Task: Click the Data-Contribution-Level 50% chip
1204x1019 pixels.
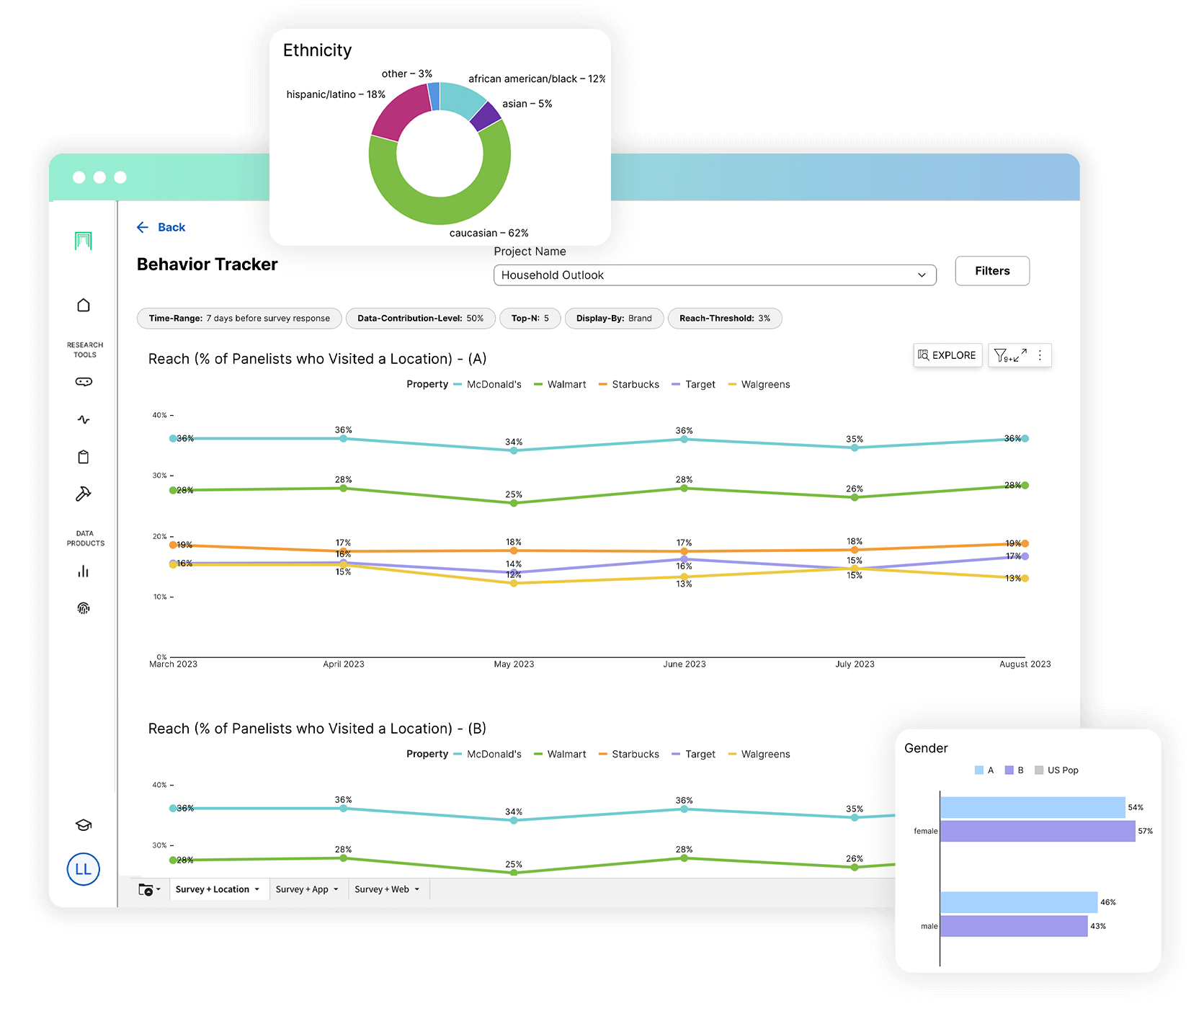Action: coord(421,319)
